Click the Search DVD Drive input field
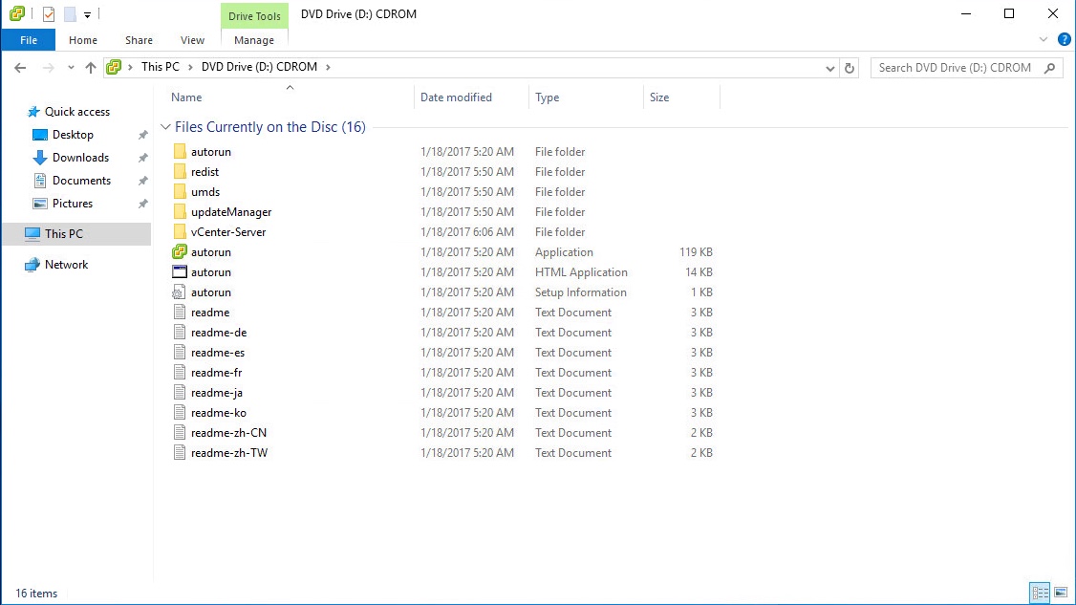This screenshot has width=1076, height=605. click(x=956, y=68)
